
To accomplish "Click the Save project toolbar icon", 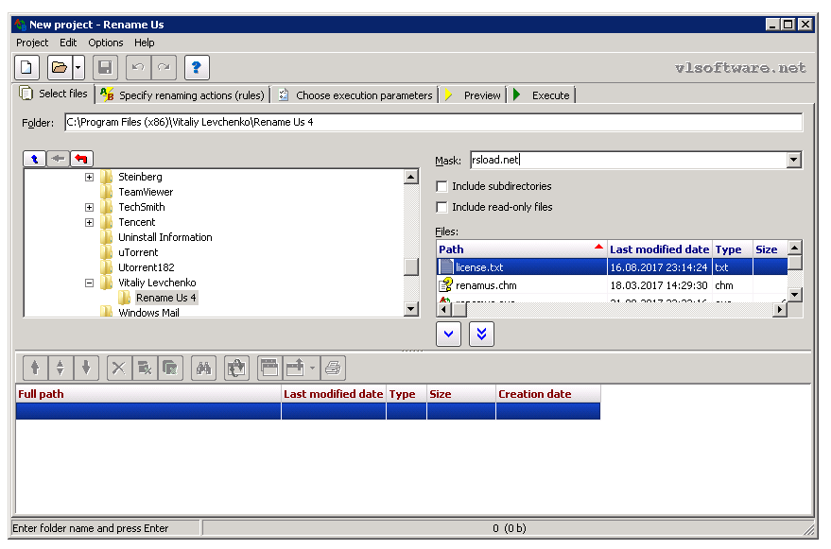I will (105, 67).
